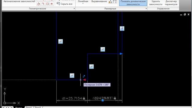The image size is (192, 108).
Task: Click the Автоналожение зависимостей button
Action: tap(19, 1)
